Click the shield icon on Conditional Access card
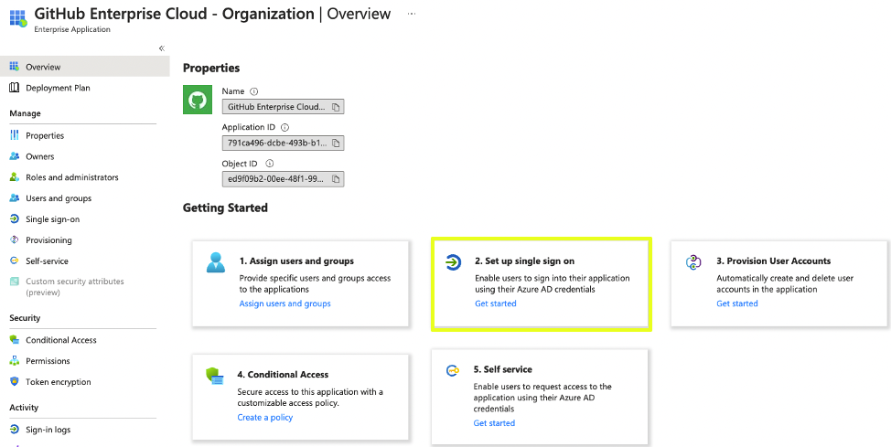The width and height of the screenshot is (891, 447). pos(215,376)
